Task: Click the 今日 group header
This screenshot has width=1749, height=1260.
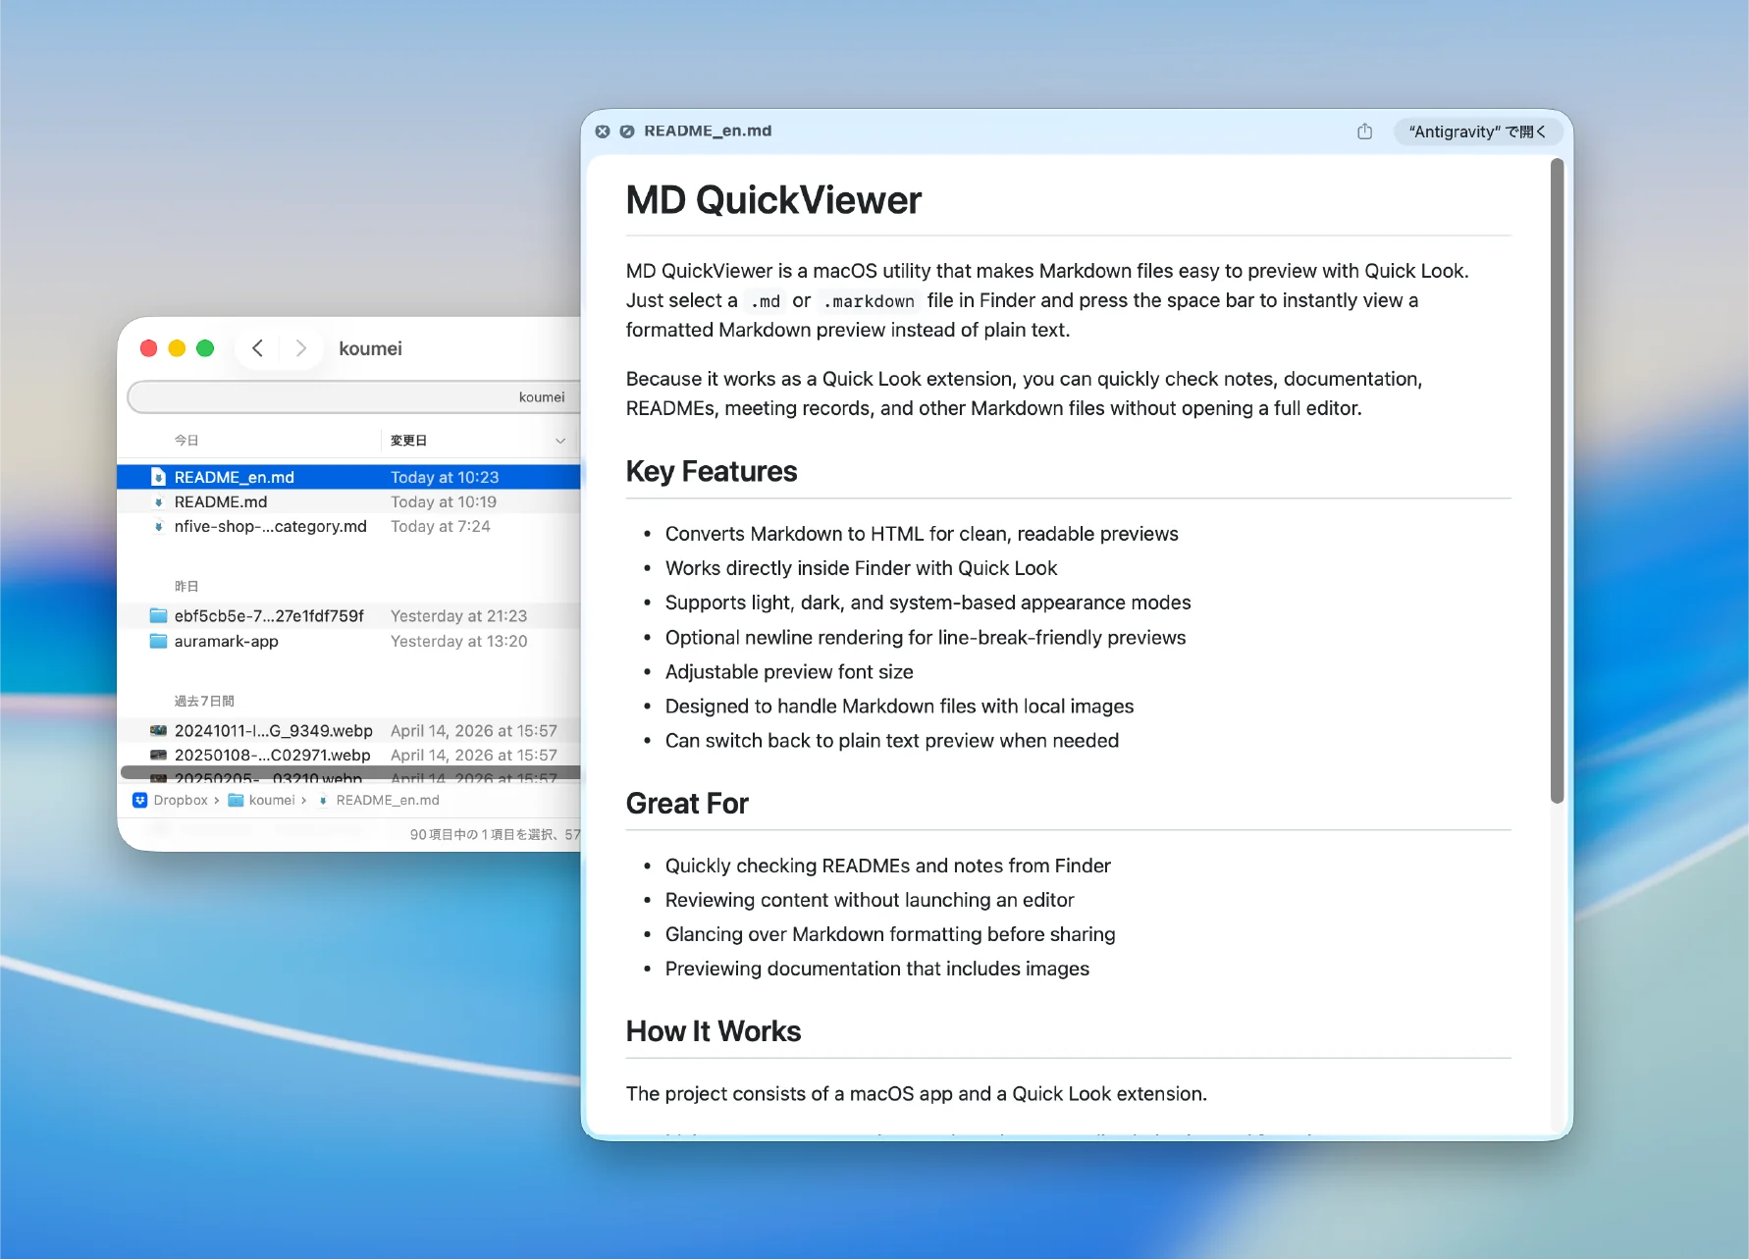Action: (186, 441)
